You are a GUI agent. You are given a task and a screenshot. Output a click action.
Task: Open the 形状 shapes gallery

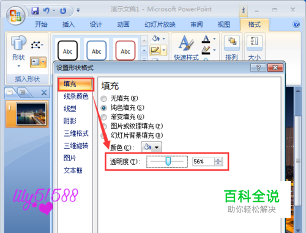(x=18, y=51)
